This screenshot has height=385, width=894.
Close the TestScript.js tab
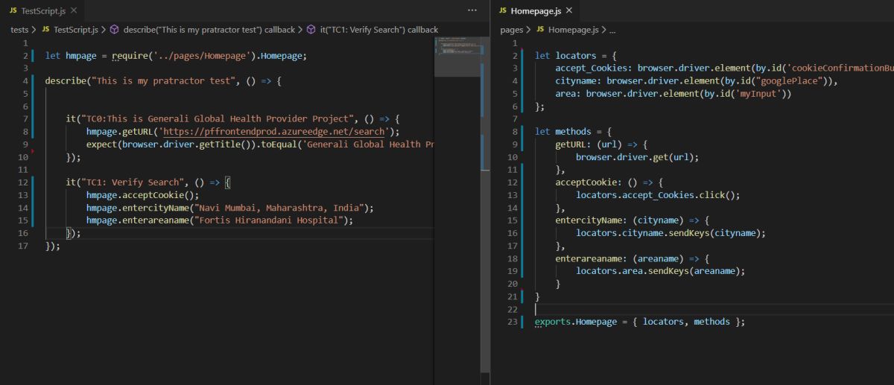coord(73,10)
